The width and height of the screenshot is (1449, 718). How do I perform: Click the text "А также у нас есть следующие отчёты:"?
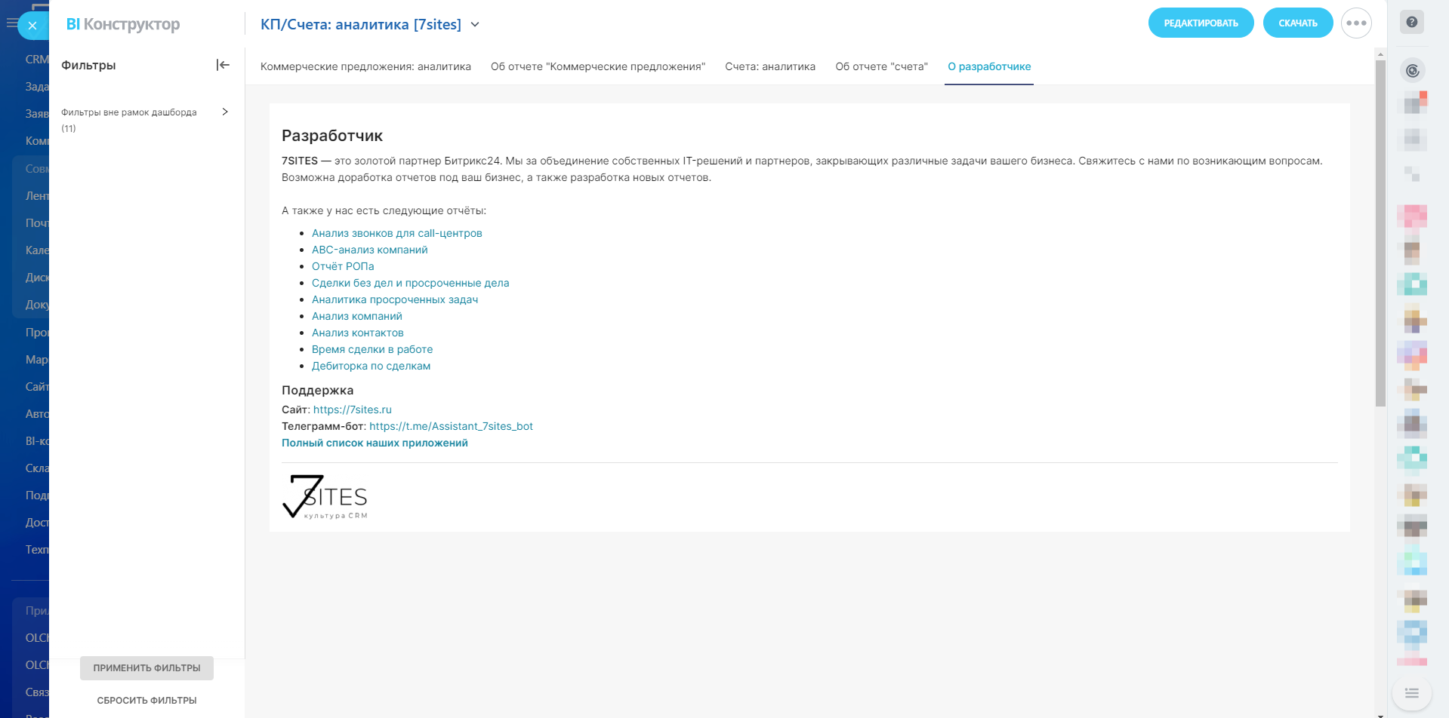click(x=384, y=210)
